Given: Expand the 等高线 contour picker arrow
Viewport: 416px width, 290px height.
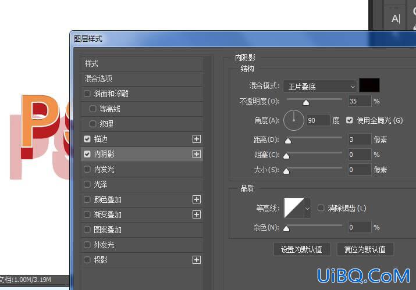Looking at the screenshot, I should coord(307,208).
